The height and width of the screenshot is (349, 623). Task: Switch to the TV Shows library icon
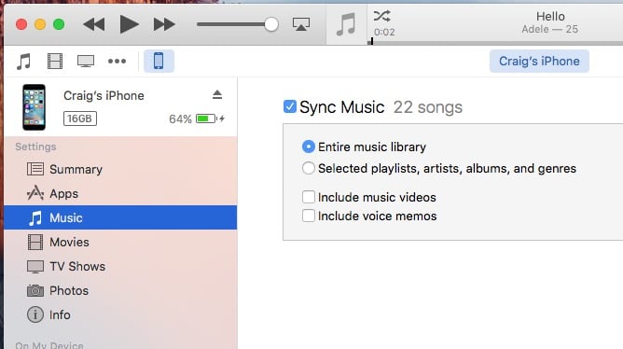click(86, 62)
